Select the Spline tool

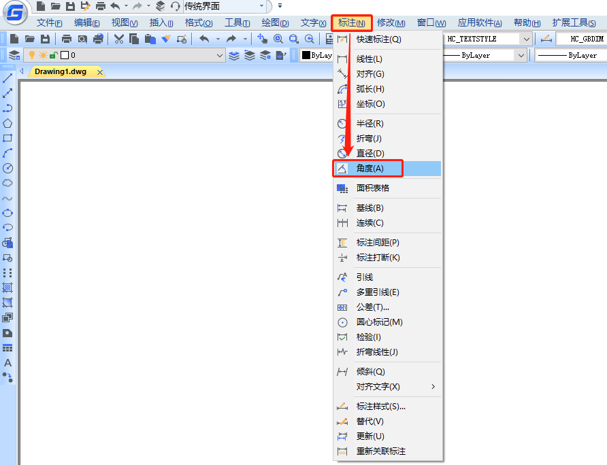pos(7,199)
